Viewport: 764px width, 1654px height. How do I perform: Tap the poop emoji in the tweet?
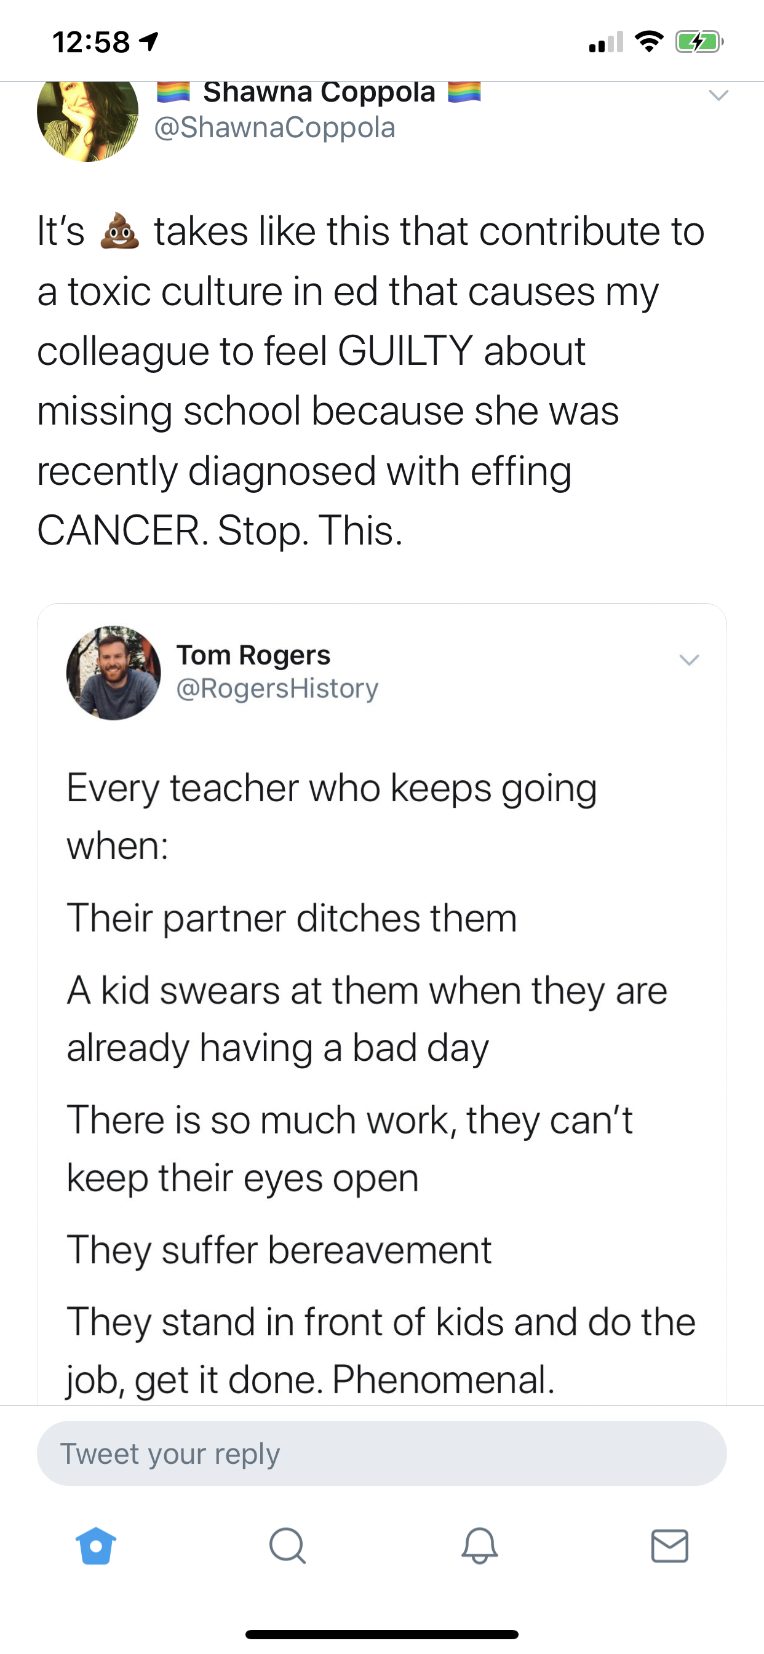(x=119, y=233)
